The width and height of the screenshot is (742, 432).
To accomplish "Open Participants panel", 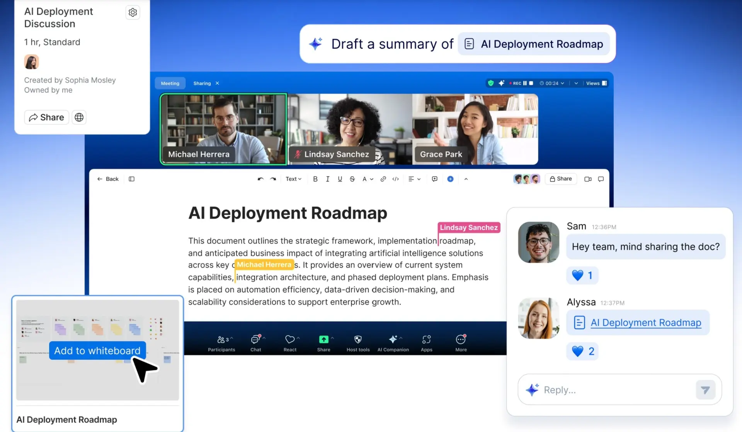I will point(221,343).
